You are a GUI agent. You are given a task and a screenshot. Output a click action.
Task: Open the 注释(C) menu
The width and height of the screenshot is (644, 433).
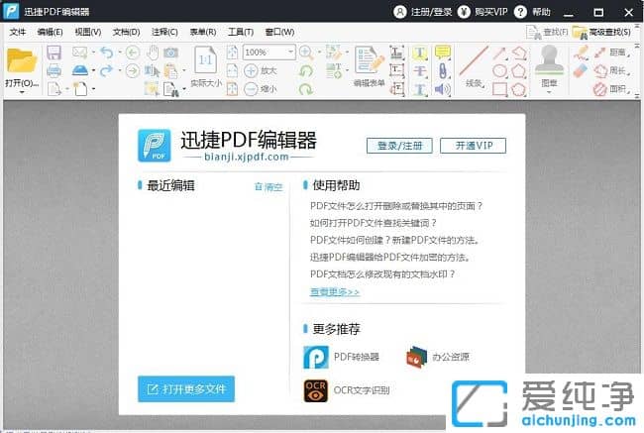164,32
